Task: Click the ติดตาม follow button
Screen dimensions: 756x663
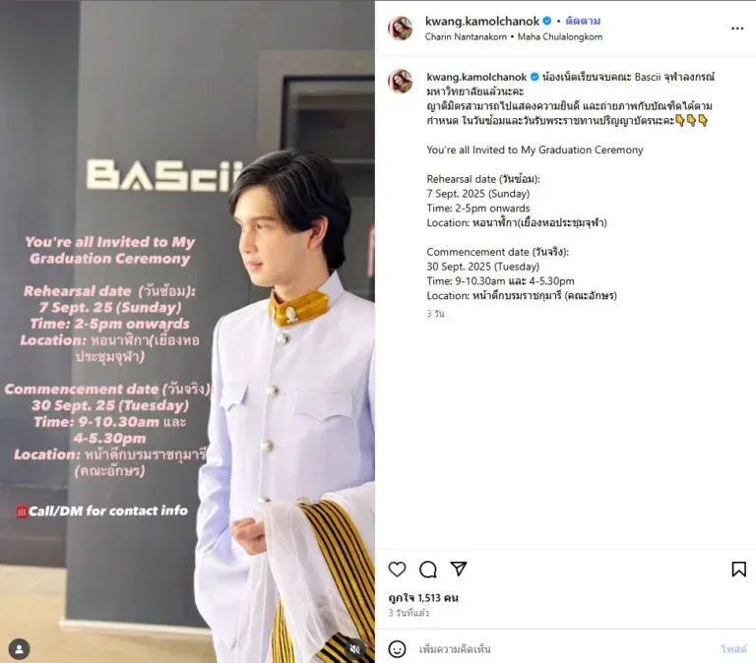Action: click(x=583, y=21)
